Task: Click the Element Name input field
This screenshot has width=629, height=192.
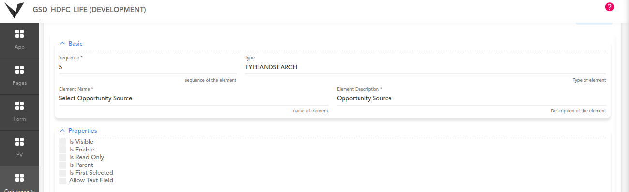Action: pos(194,98)
